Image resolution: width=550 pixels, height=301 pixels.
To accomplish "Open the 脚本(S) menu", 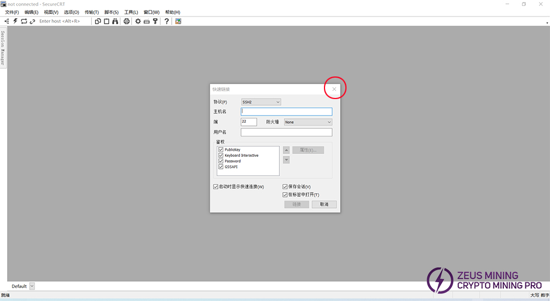I will pos(111,12).
